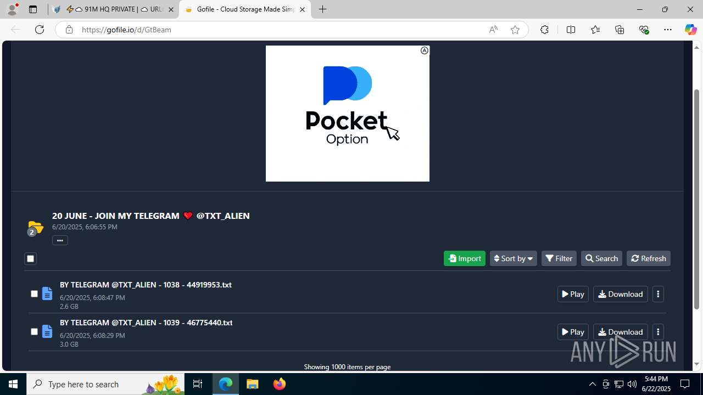Image resolution: width=703 pixels, height=395 pixels.
Task: Expand the Sort by dropdown
Action: coord(514,258)
